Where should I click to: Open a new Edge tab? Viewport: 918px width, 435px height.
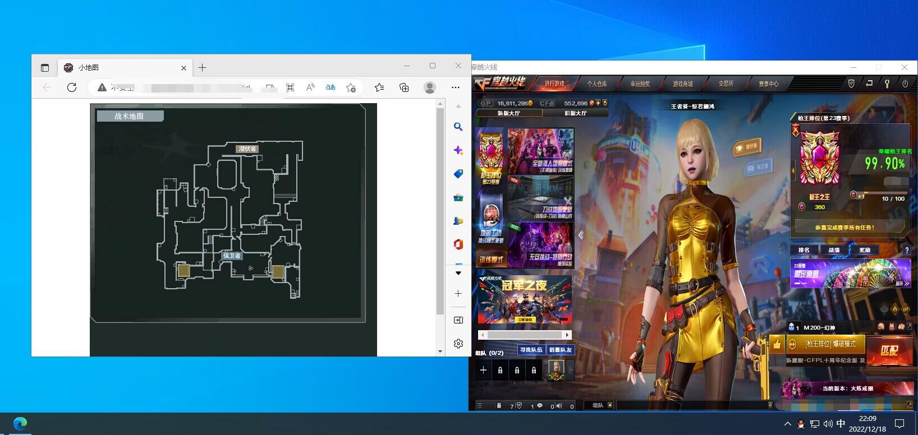click(203, 68)
